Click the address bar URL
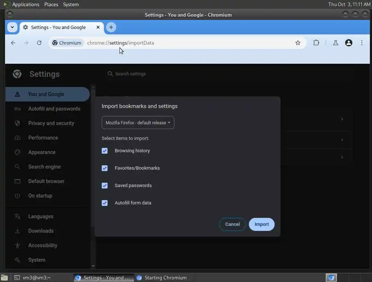The height and width of the screenshot is (282, 372). [x=121, y=43]
